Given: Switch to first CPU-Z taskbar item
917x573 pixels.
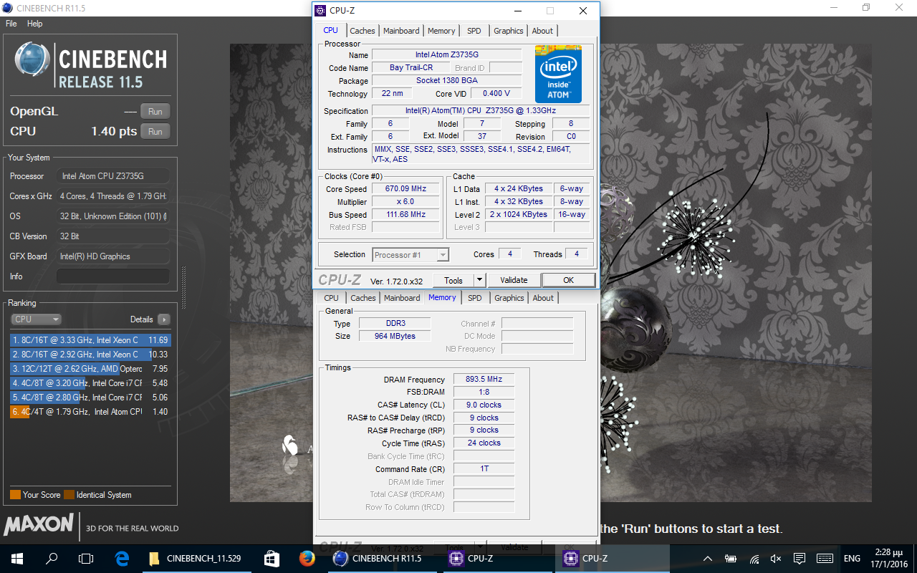Looking at the screenshot, I should click(498, 559).
